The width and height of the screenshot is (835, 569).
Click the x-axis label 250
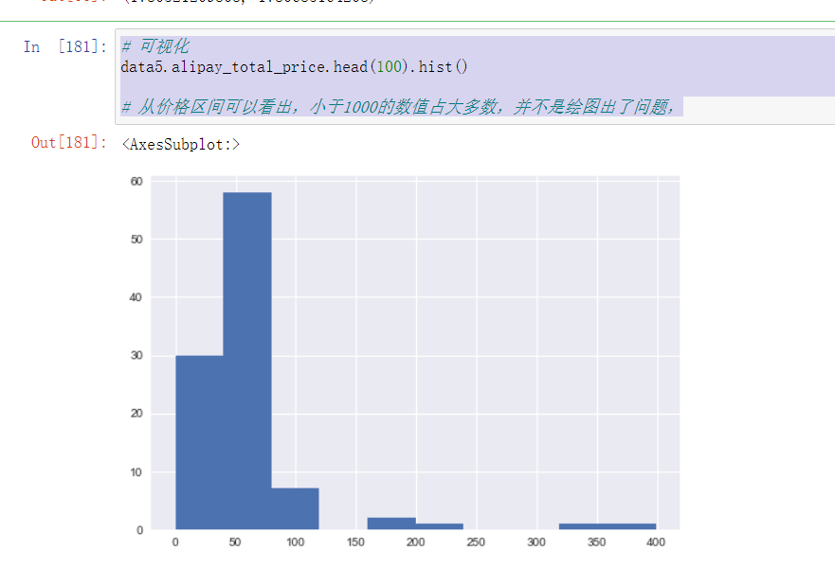[x=476, y=542]
